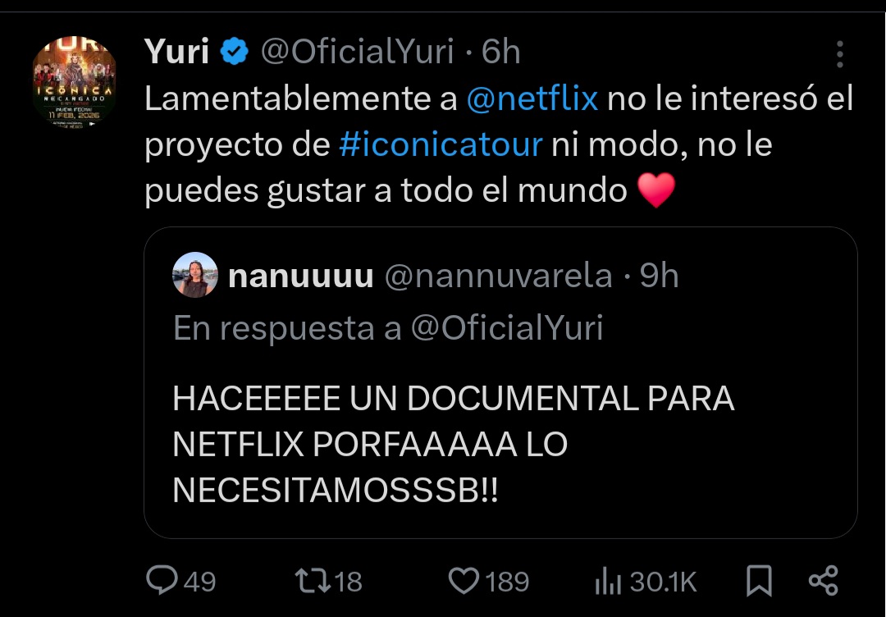Click the @nannuvarela handle

click(499, 277)
